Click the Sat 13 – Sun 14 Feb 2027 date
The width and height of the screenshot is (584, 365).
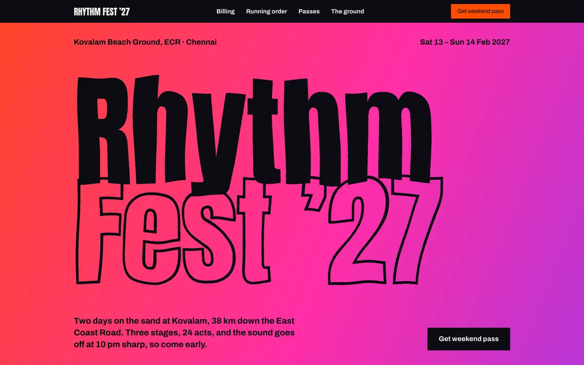tap(465, 42)
